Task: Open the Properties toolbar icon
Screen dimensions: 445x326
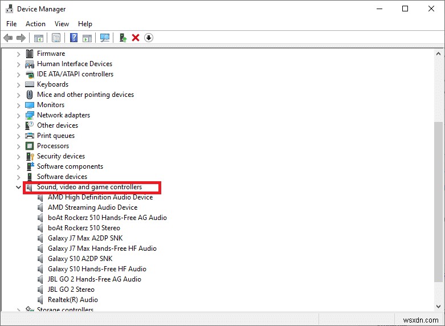Action: pos(56,38)
